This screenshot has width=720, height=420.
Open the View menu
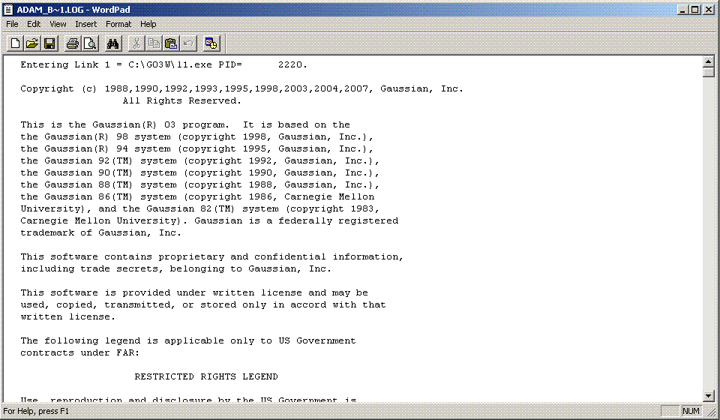tap(58, 24)
